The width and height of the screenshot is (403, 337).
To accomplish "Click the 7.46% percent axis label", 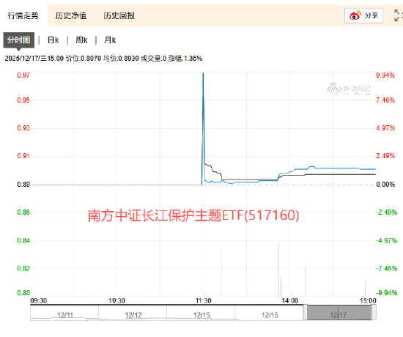I will coord(385,100).
